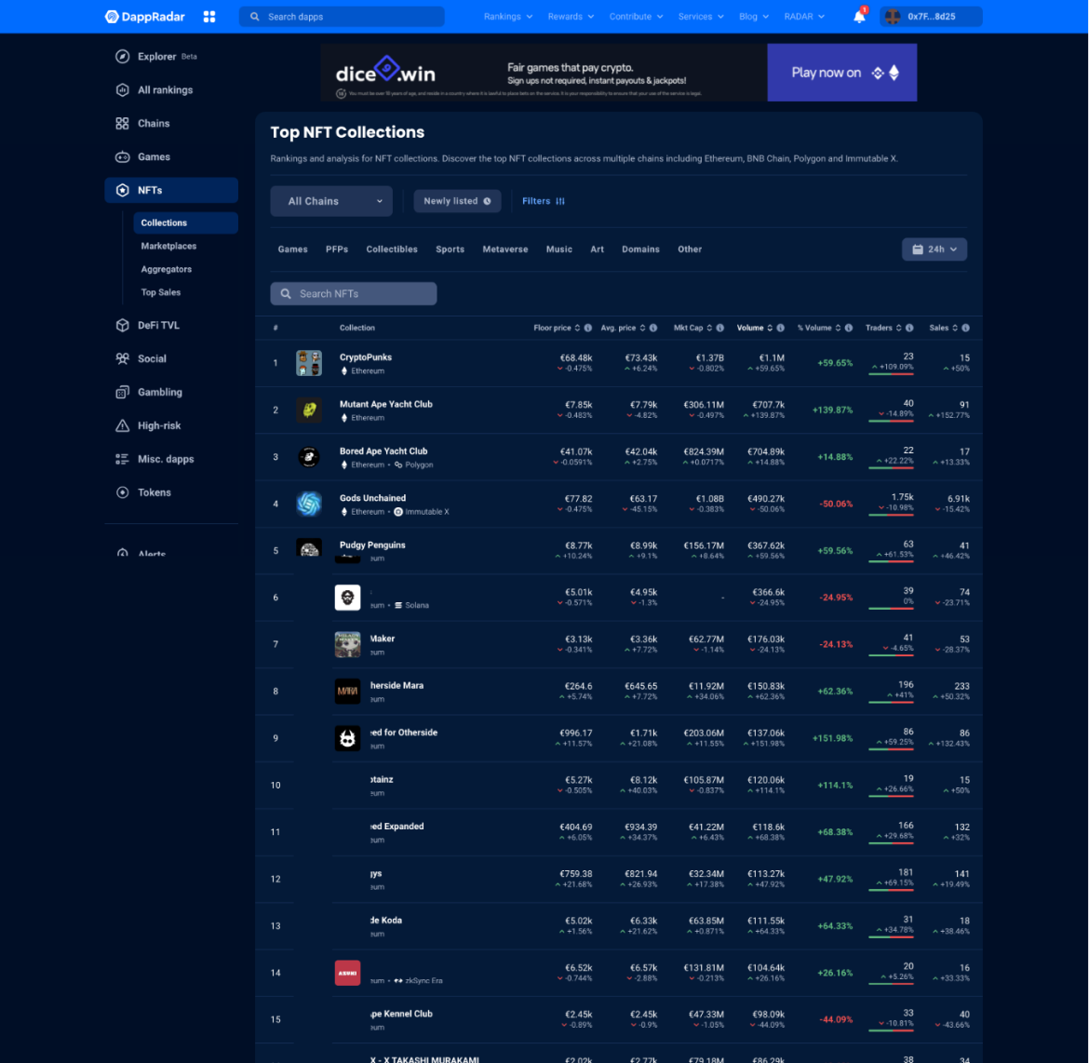The image size is (1089, 1063).
Task: Click the Explorer compass icon in sidebar
Action: click(122, 56)
